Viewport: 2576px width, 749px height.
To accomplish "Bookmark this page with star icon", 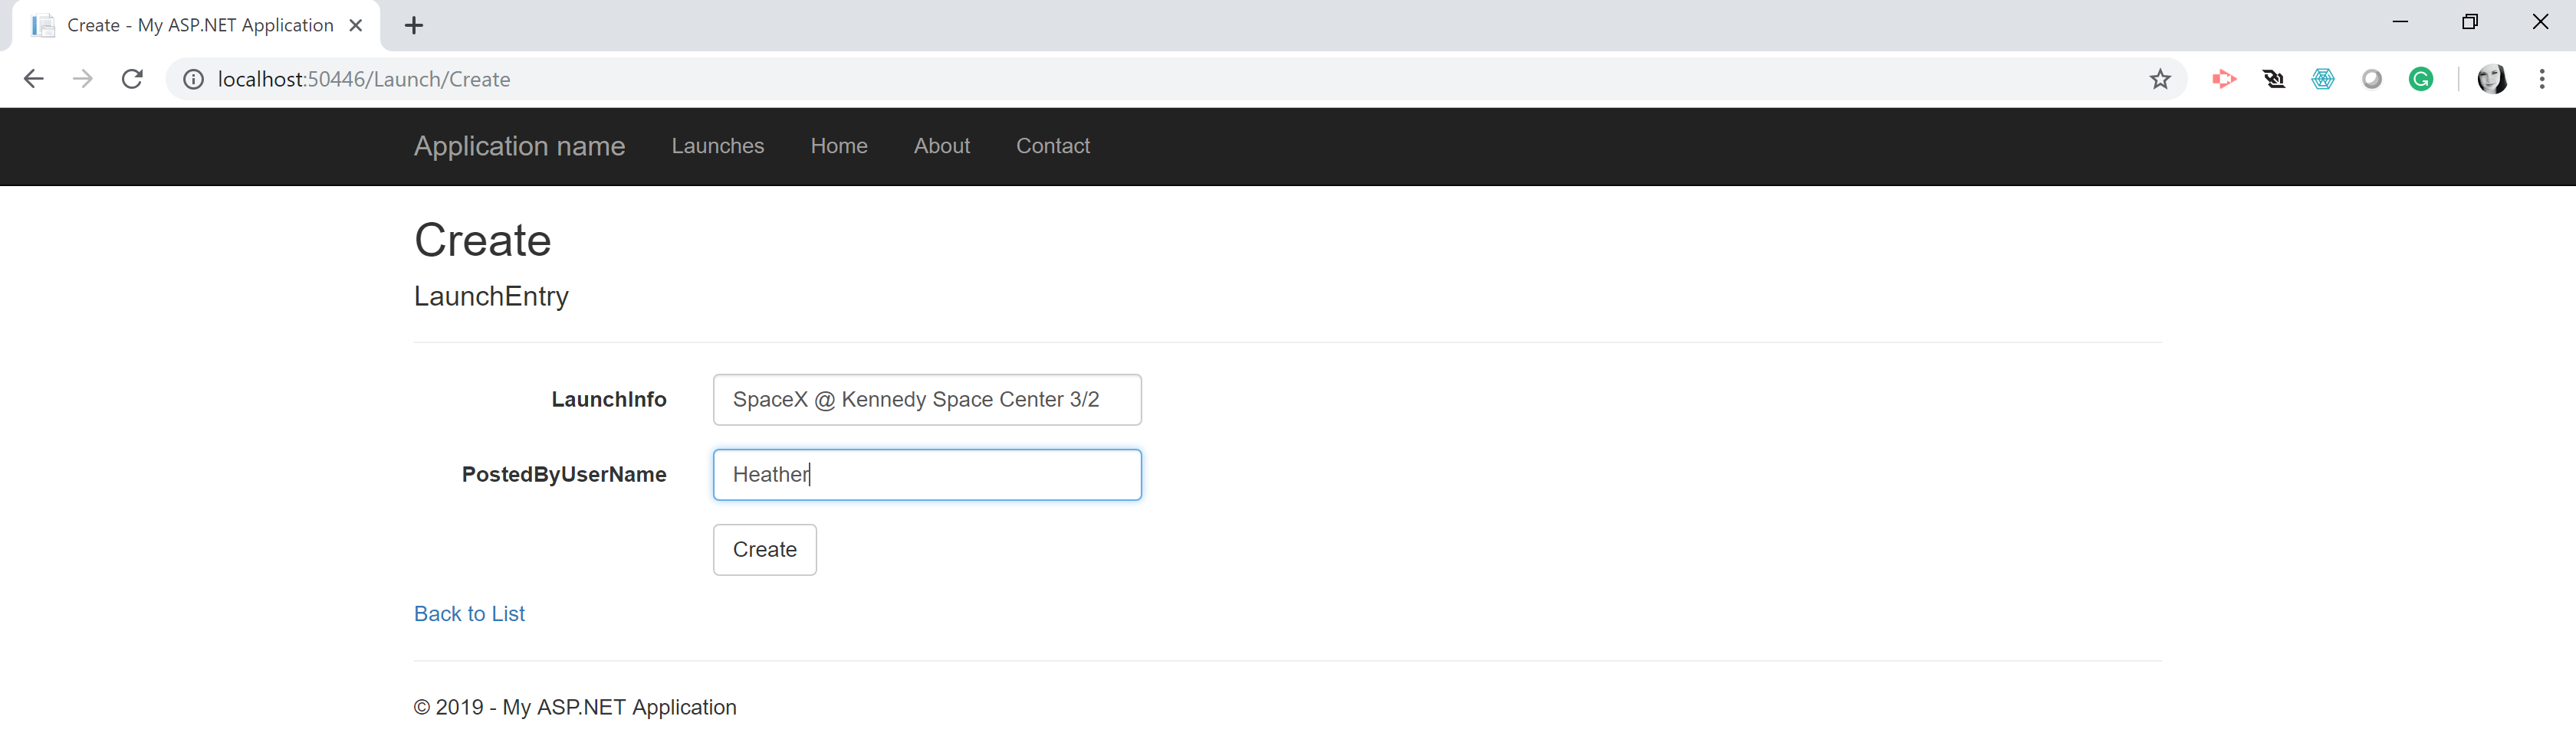I will pyautogui.click(x=2160, y=79).
